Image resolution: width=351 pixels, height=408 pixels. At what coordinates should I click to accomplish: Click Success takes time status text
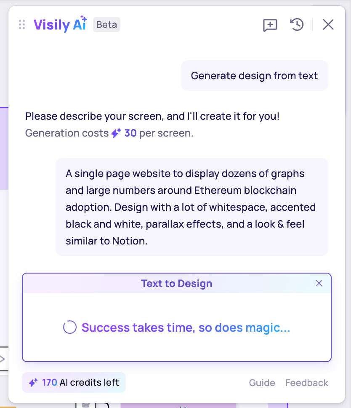pyautogui.click(x=186, y=327)
